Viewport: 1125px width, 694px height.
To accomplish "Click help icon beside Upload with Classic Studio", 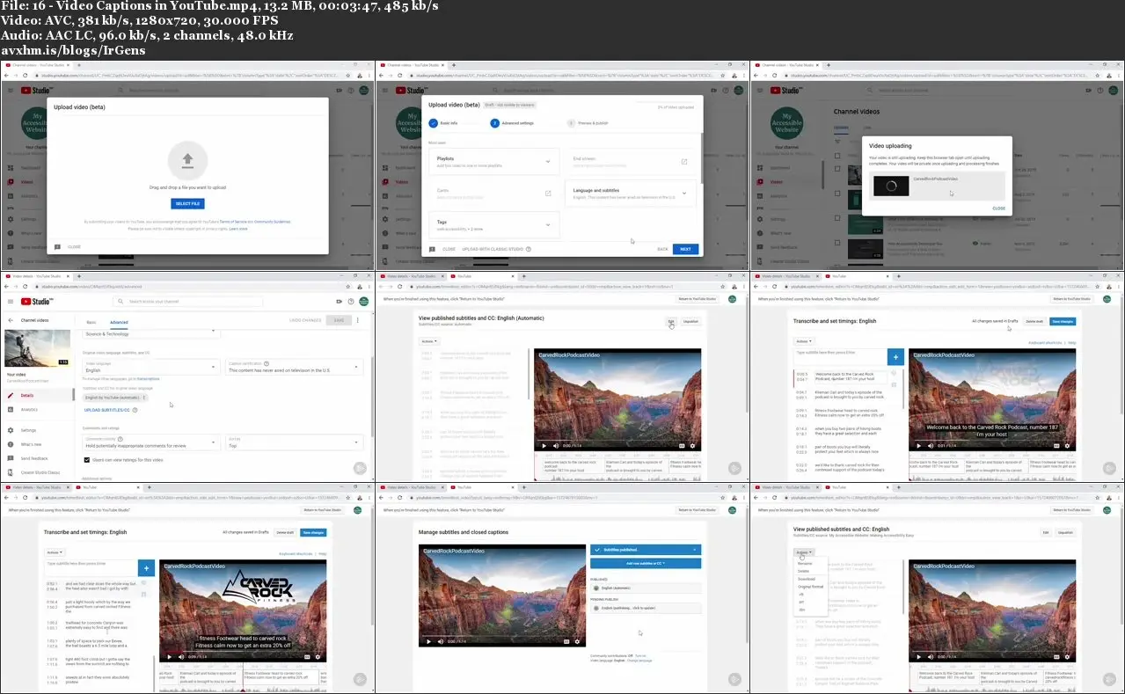I will (x=529, y=249).
